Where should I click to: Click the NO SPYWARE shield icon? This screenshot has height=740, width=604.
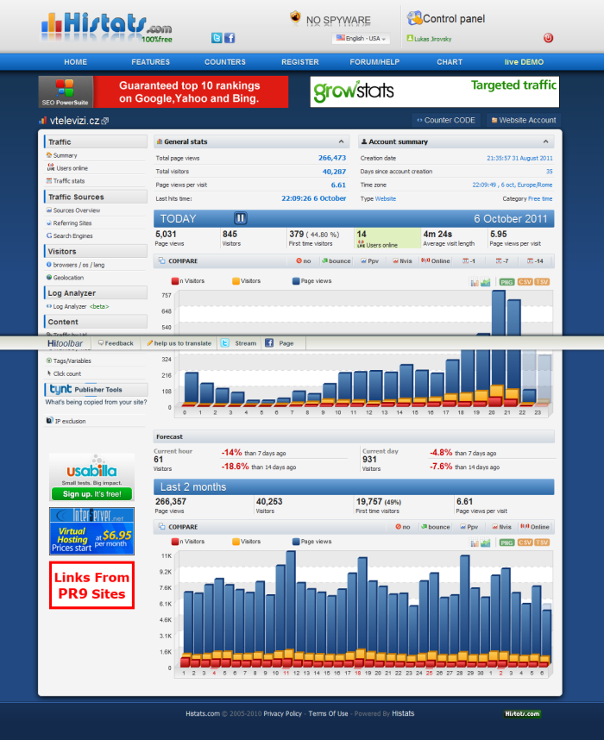(x=296, y=17)
